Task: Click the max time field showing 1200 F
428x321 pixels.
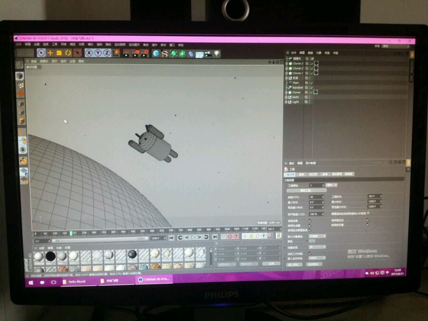Action: click(x=374, y=202)
